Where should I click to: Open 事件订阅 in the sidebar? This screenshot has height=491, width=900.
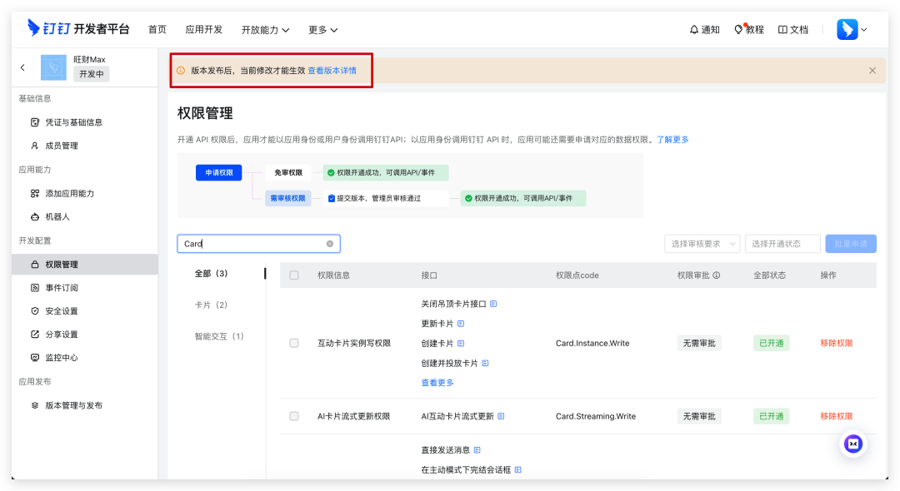click(61, 288)
